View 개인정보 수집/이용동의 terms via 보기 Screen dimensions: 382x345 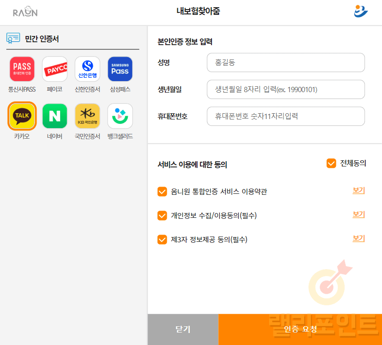(358, 214)
